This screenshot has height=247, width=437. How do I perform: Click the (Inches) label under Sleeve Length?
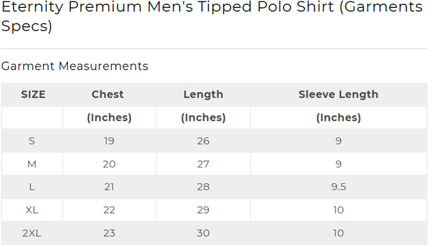click(339, 118)
